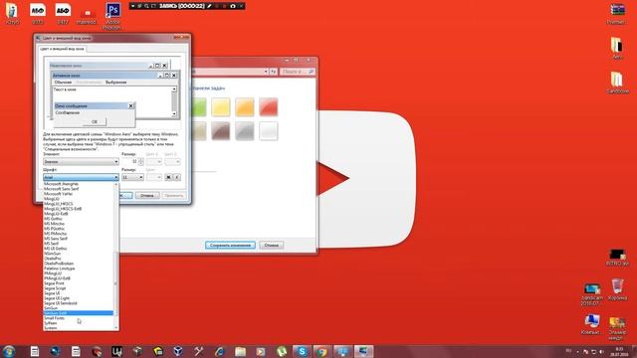Toggle italic font button in dialog
This screenshot has width=637, height=358.
(x=176, y=177)
